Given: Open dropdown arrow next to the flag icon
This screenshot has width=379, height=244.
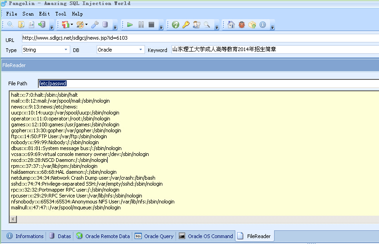Looking at the screenshot, I should pyautogui.click(x=72, y=25).
